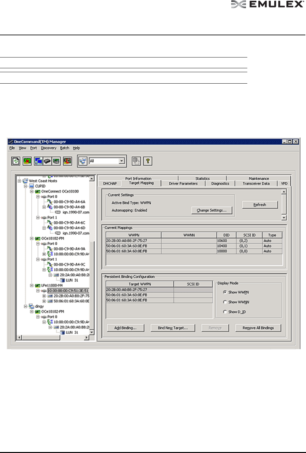Click tree panel horizontal scrollbar right arrow
The image size is (306, 453).
tap(86, 337)
